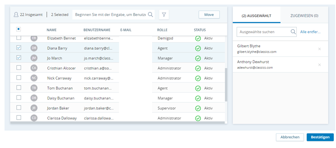
Task: Click the name Clarissa Dalloway
Action: pos(62,118)
